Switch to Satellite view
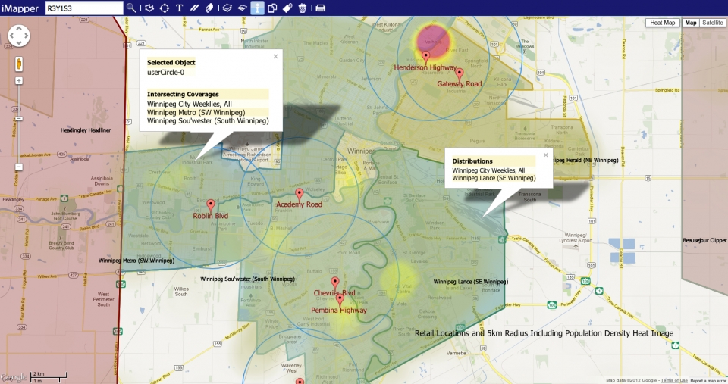 click(712, 23)
